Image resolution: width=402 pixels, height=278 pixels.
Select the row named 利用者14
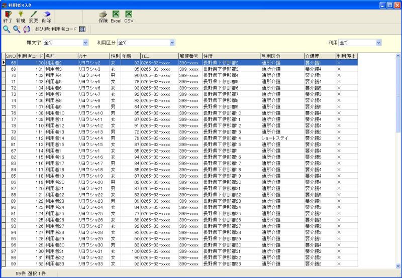pos(179,138)
